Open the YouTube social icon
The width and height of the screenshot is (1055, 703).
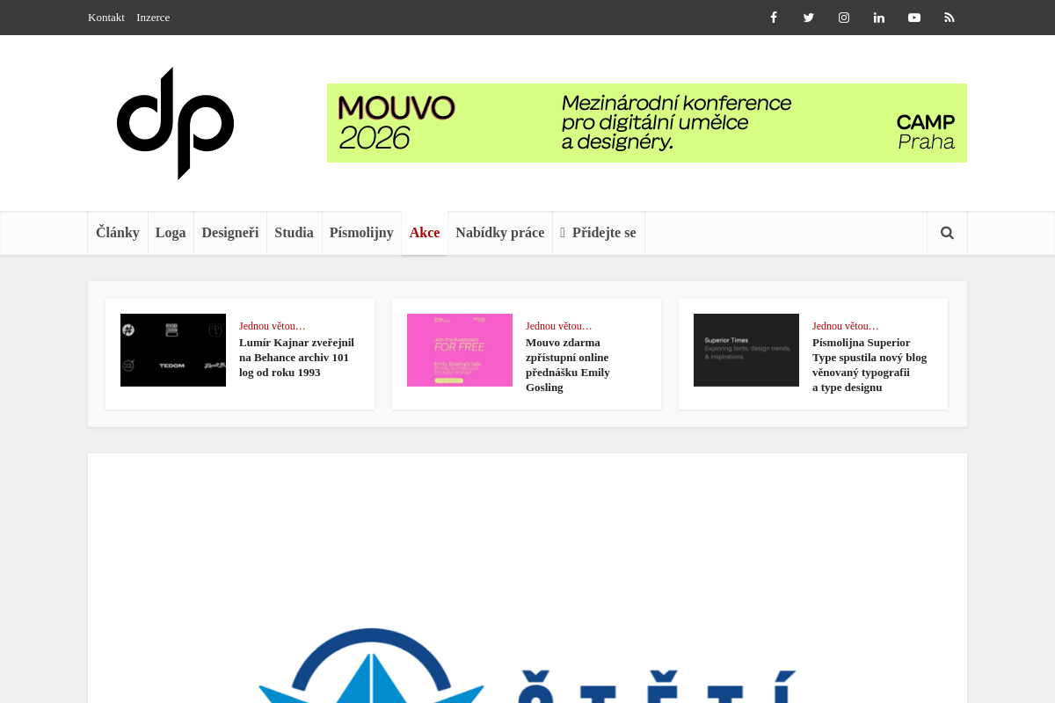coord(914,18)
